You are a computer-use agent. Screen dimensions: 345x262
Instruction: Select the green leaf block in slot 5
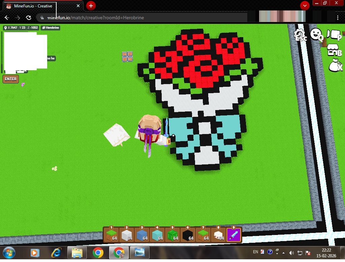(x=172, y=235)
